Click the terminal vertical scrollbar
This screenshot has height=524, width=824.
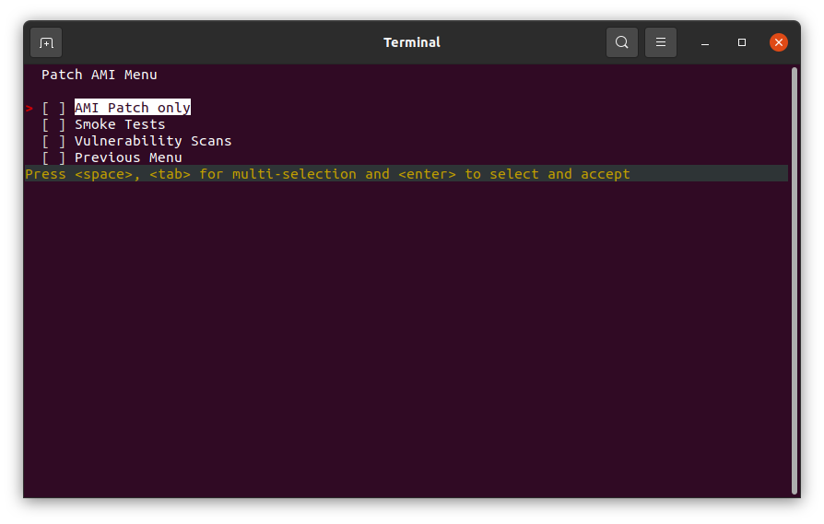point(795,281)
